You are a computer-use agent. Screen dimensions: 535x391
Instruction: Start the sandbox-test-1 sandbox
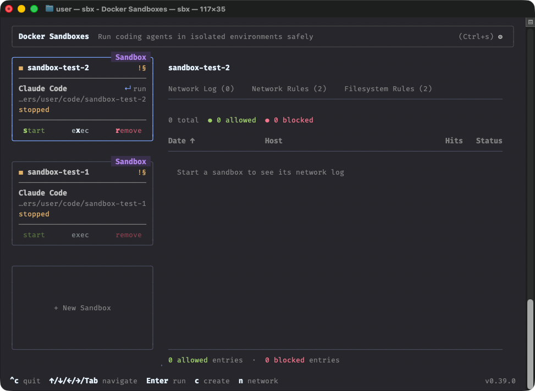[34, 235]
